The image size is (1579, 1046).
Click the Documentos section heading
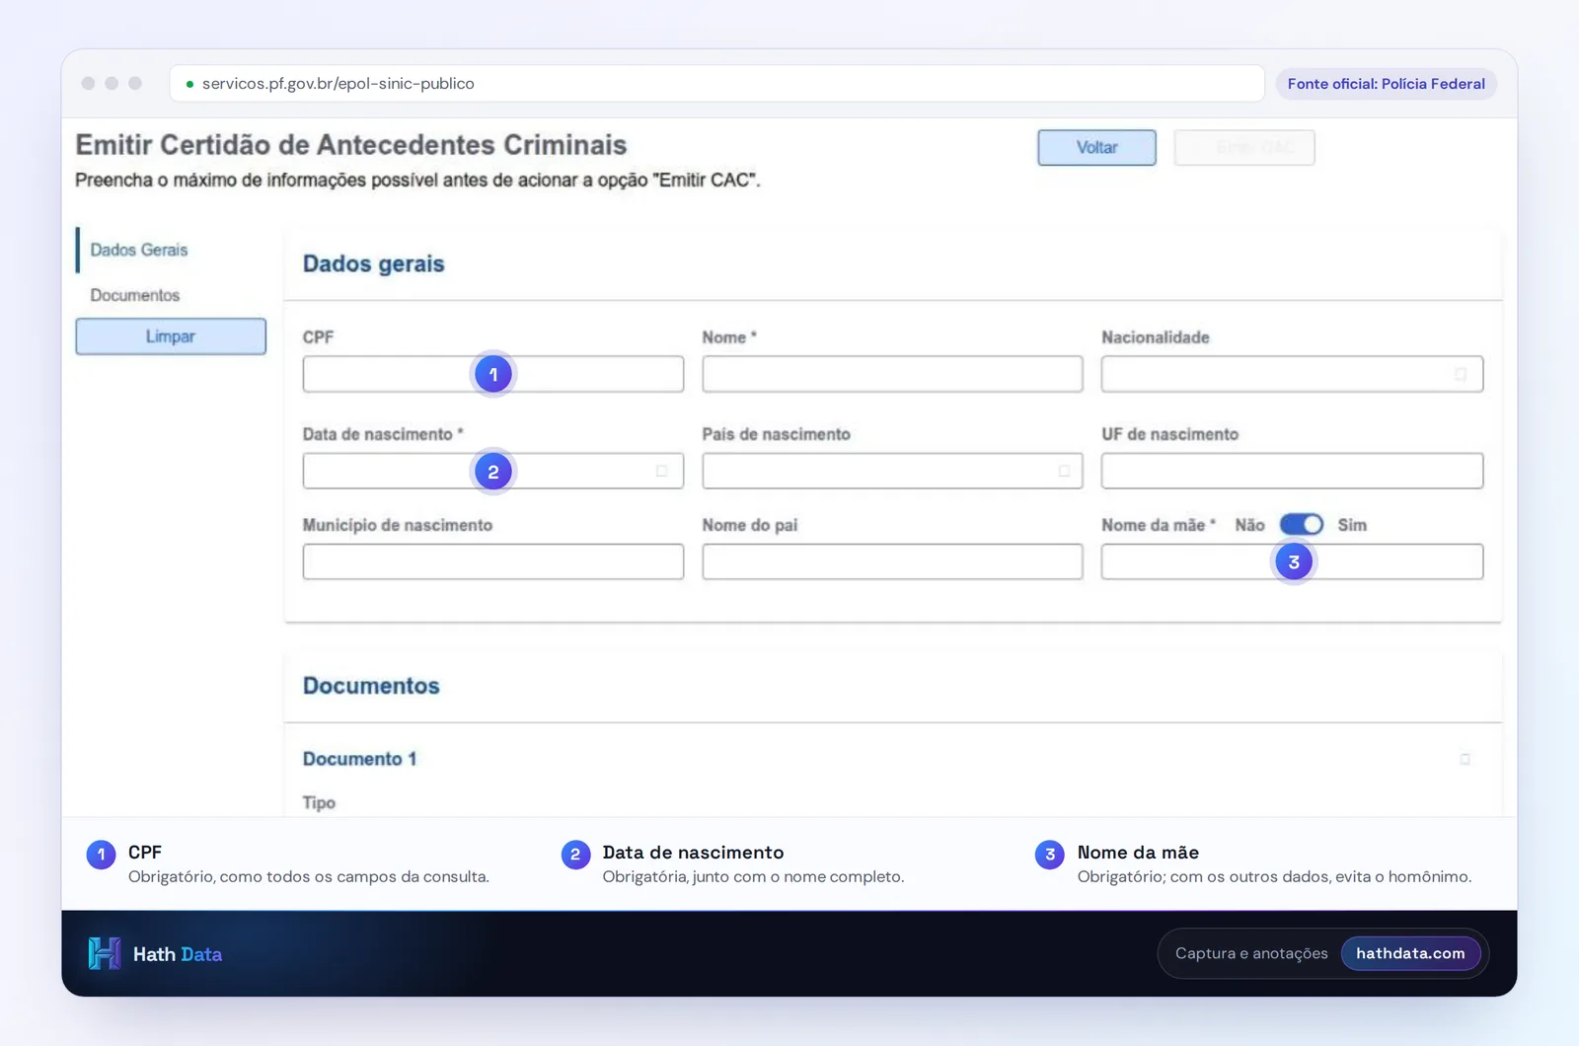pyautogui.click(x=371, y=686)
